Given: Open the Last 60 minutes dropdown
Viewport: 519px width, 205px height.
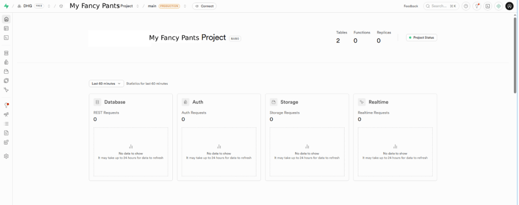Looking at the screenshot, I should point(106,84).
